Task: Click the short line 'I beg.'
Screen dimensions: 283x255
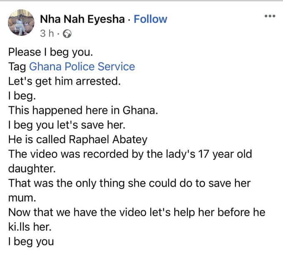Action: 22,96
